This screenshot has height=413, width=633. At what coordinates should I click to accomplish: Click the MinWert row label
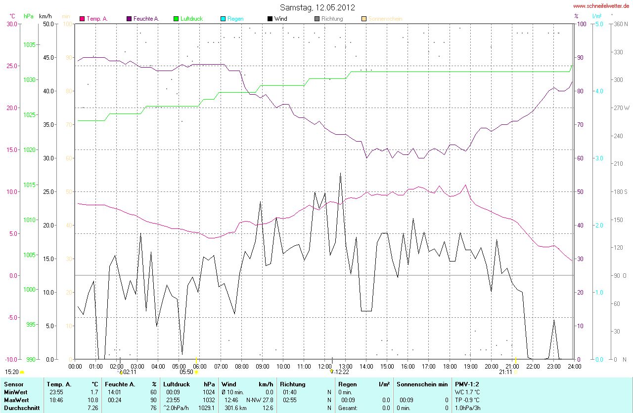(x=15, y=392)
